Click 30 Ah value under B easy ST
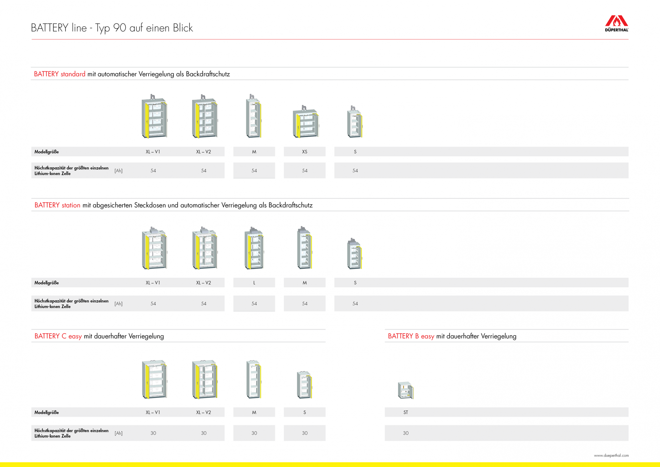 [x=406, y=433]
